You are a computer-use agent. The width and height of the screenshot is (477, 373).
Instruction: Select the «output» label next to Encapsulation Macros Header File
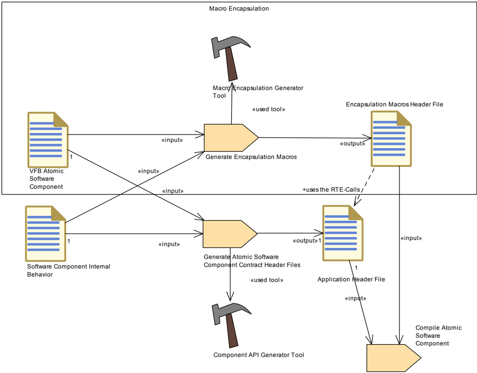pyautogui.click(x=352, y=144)
